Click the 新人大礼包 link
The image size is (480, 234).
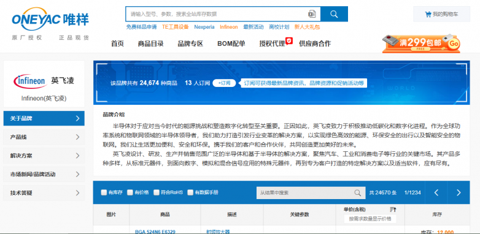click(307, 27)
